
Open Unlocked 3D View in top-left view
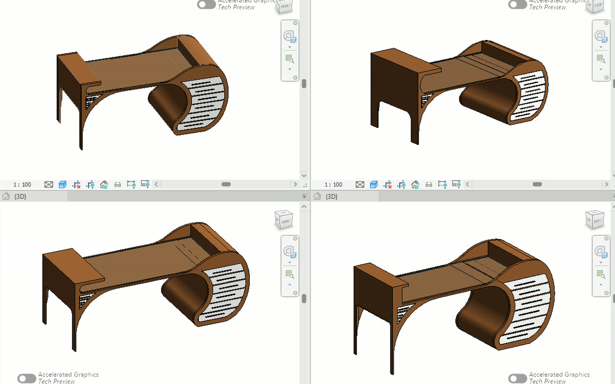[104, 184]
